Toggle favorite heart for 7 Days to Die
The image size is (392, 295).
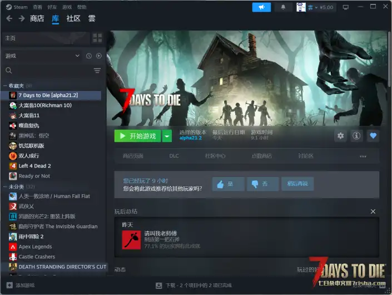373,136
